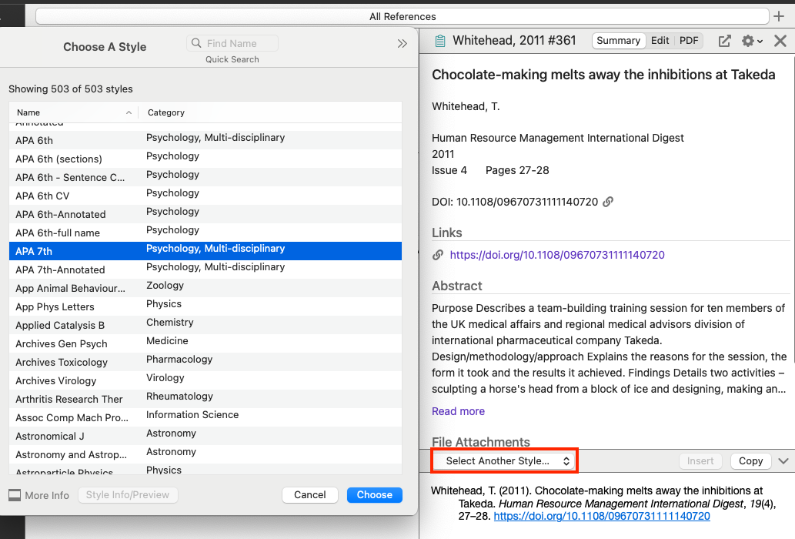
Task: Select the APA 6th style row
Action: click(205, 140)
